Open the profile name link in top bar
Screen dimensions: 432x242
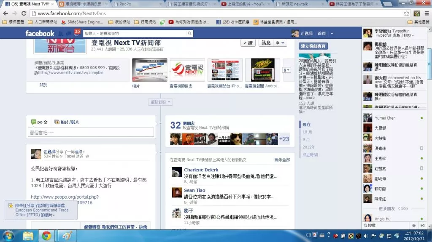point(307,34)
